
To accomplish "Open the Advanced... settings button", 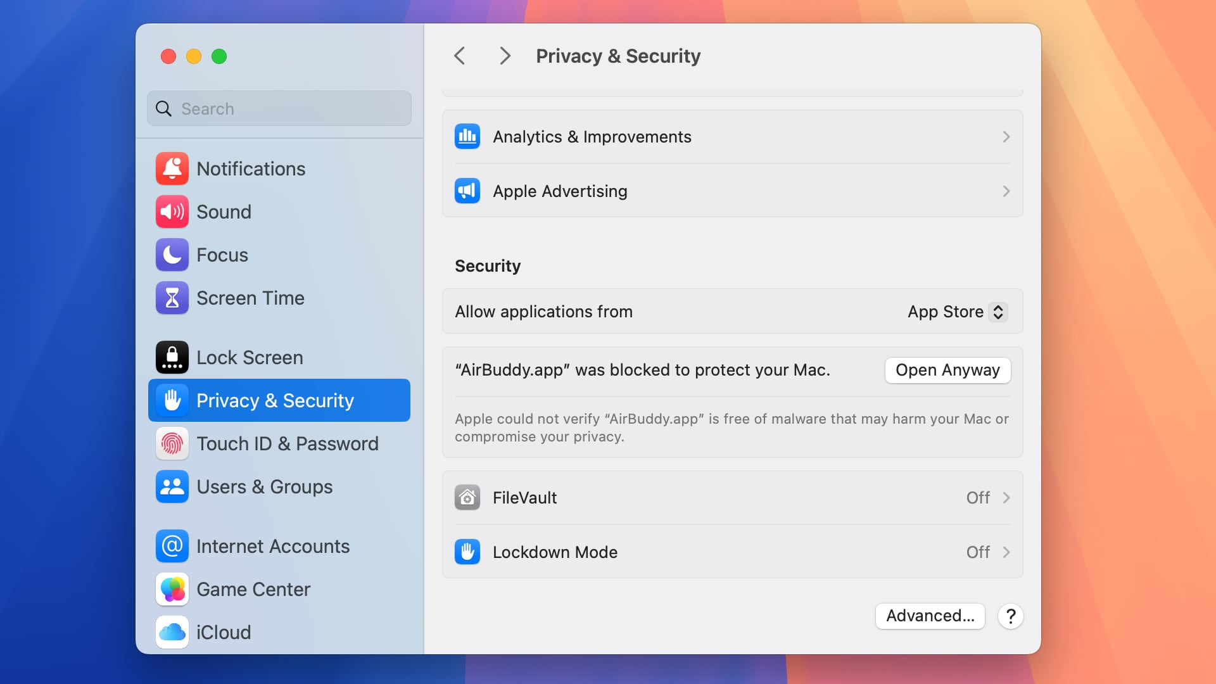I will (x=930, y=616).
